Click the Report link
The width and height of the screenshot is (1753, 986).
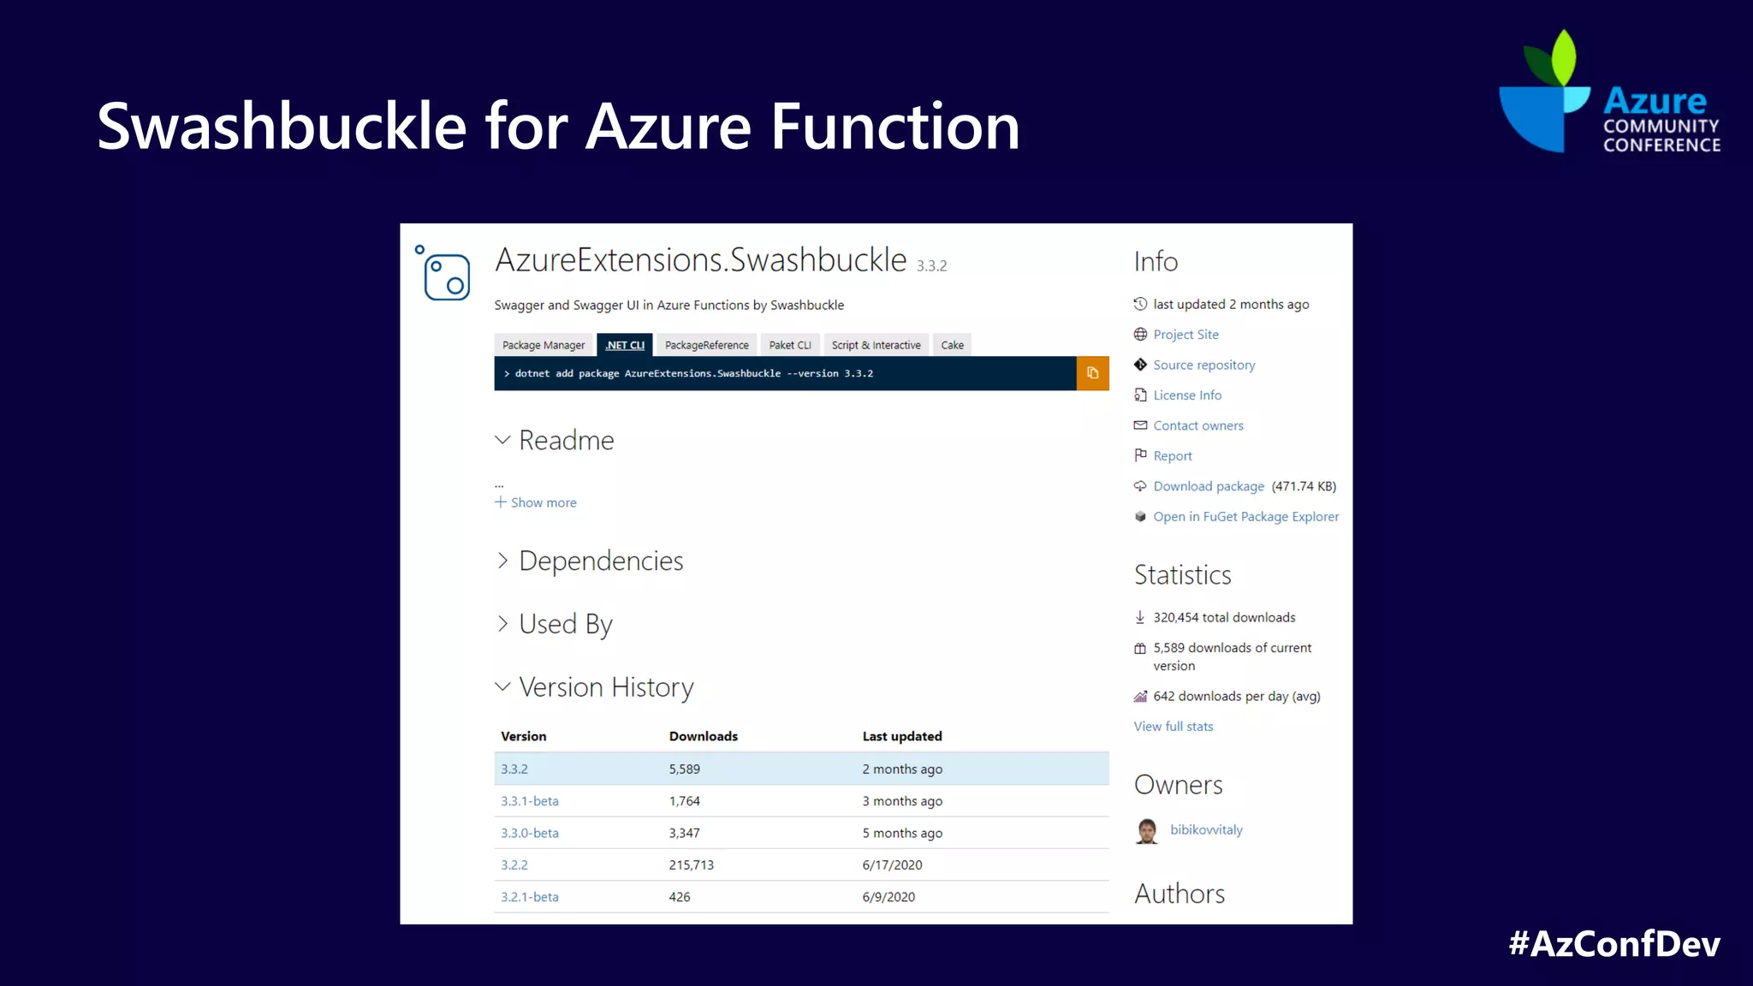click(1173, 456)
